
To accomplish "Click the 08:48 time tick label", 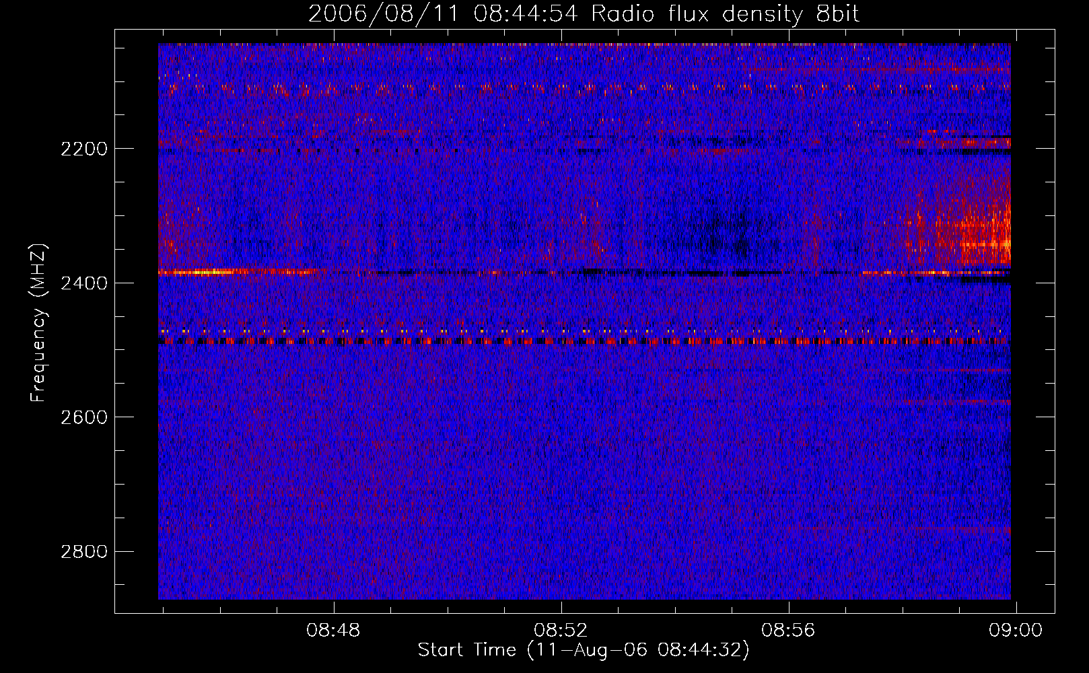I will [333, 631].
